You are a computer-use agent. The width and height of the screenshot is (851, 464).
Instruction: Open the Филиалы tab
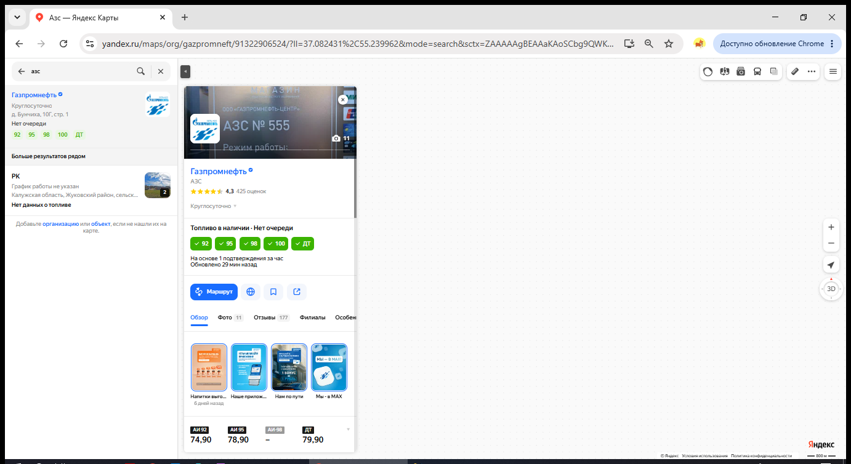pos(312,318)
